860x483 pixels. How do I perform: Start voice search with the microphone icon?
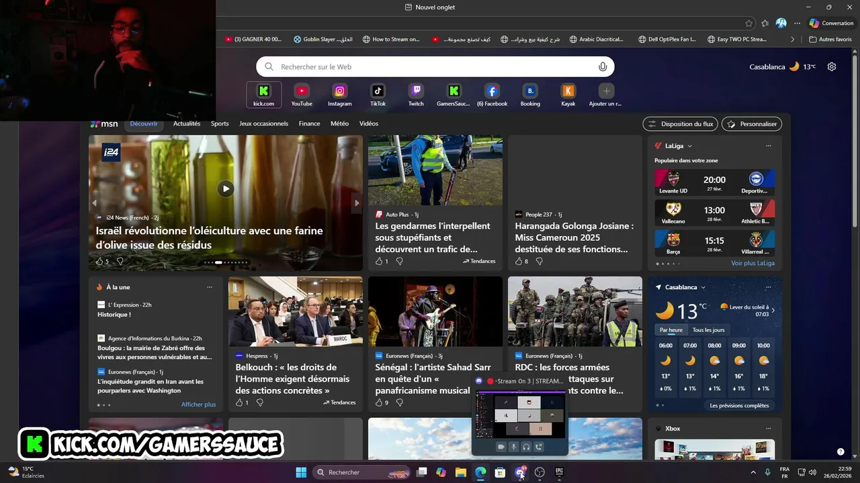coord(603,66)
